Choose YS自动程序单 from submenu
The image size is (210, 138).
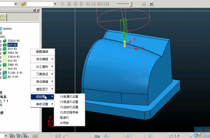click(69, 112)
